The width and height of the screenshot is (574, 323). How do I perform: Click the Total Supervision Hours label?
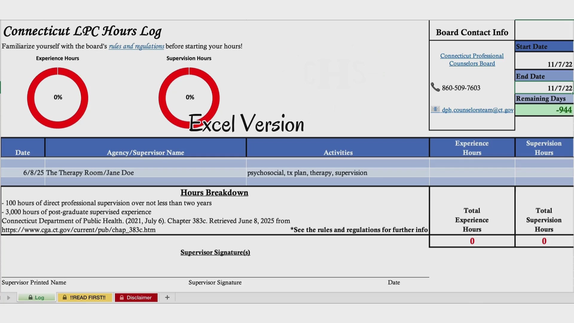point(544,220)
